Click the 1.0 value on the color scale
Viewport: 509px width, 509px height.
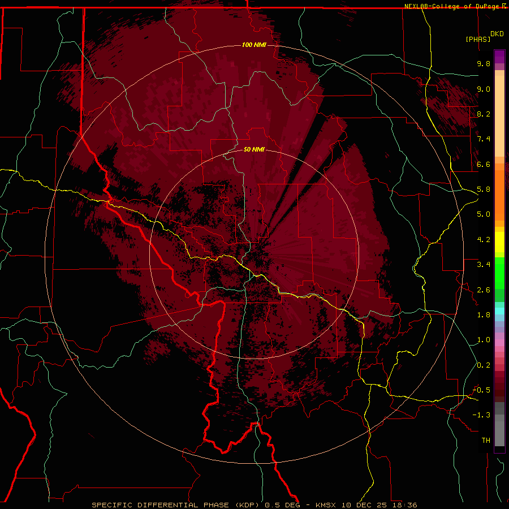click(x=484, y=340)
